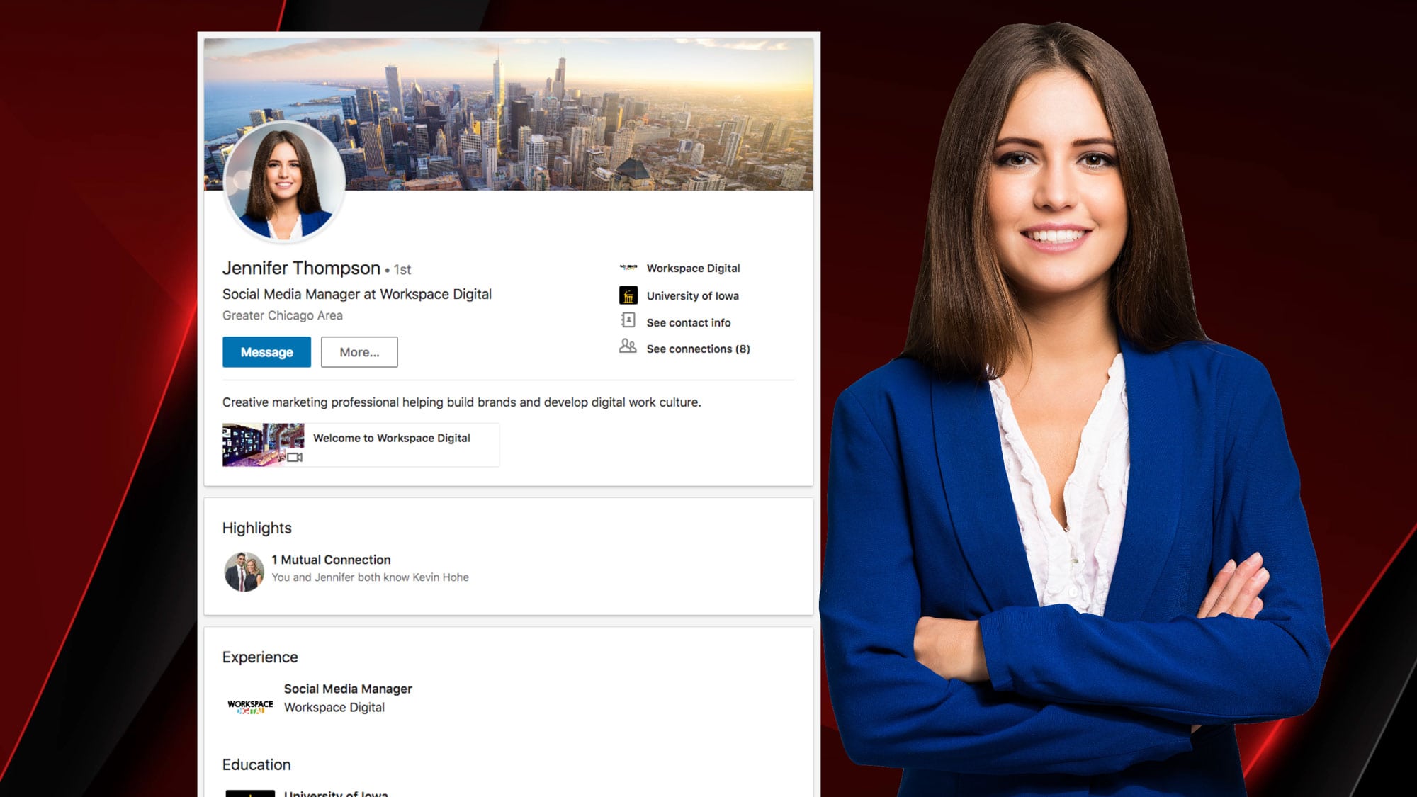This screenshot has height=797, width=1417.
Task: Click the Highlights section heading
Action: point(256,528)
